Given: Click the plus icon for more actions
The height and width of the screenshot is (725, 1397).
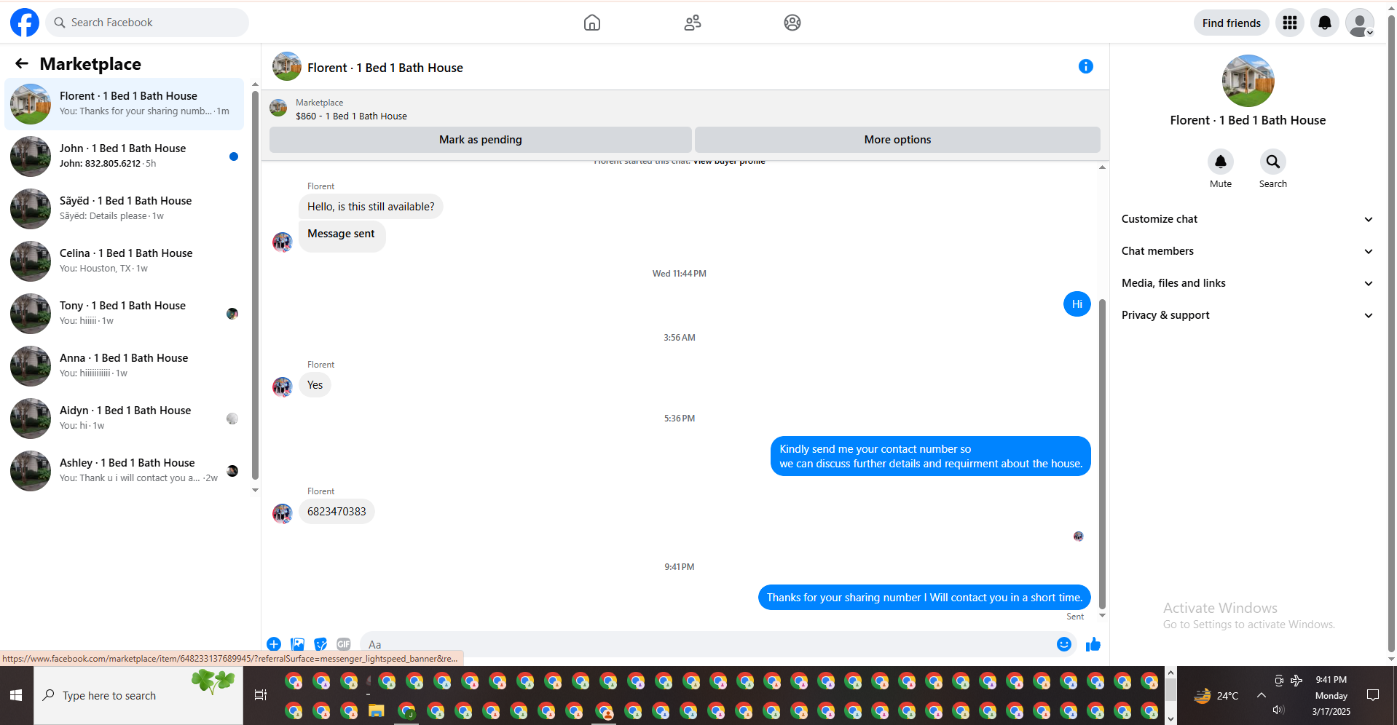Looking at the screenshot, I should (274, 644).
